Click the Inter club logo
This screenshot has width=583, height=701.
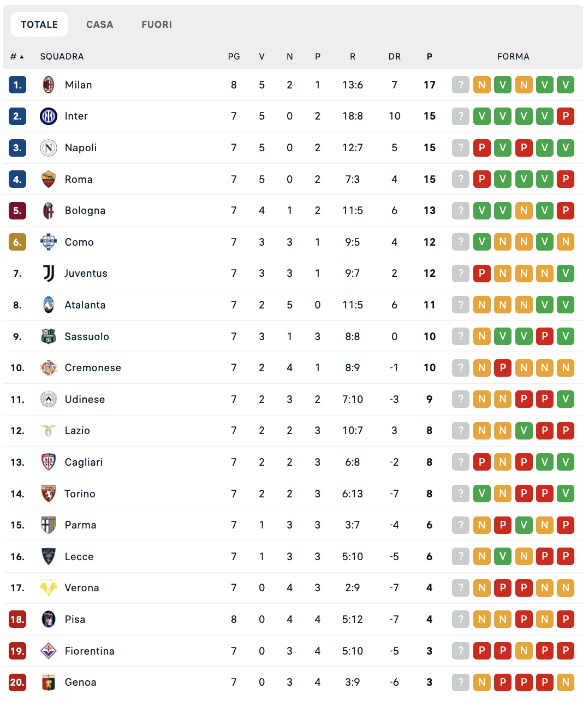click(49, 116)
